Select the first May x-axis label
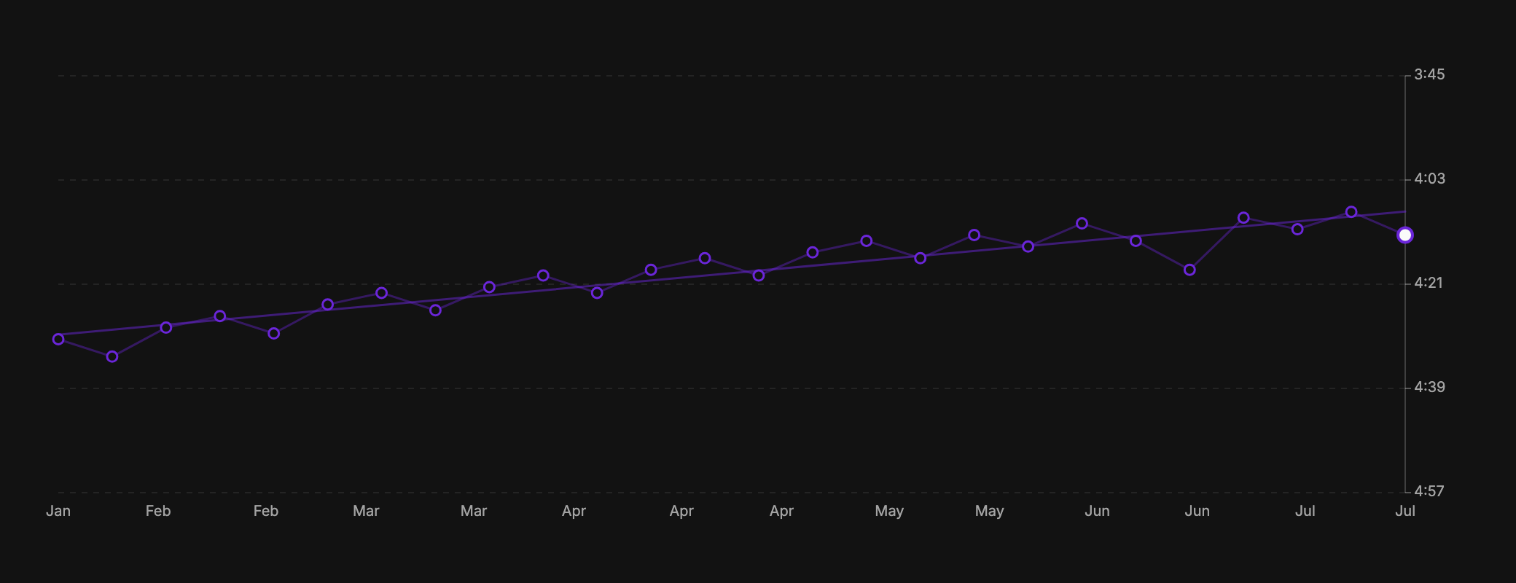This screenshot has width=1516, height=583. pyautogui.click(x=889, y=512)
